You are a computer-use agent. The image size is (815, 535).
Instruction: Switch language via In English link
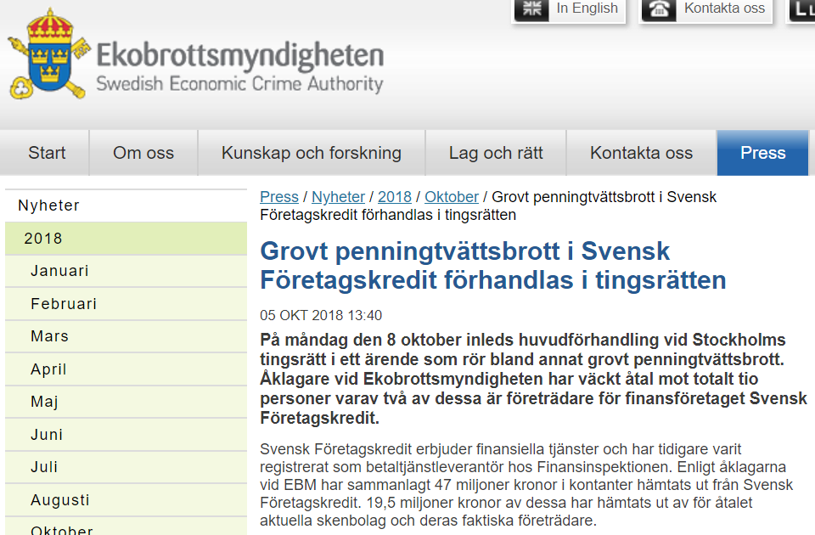(587, 8)
